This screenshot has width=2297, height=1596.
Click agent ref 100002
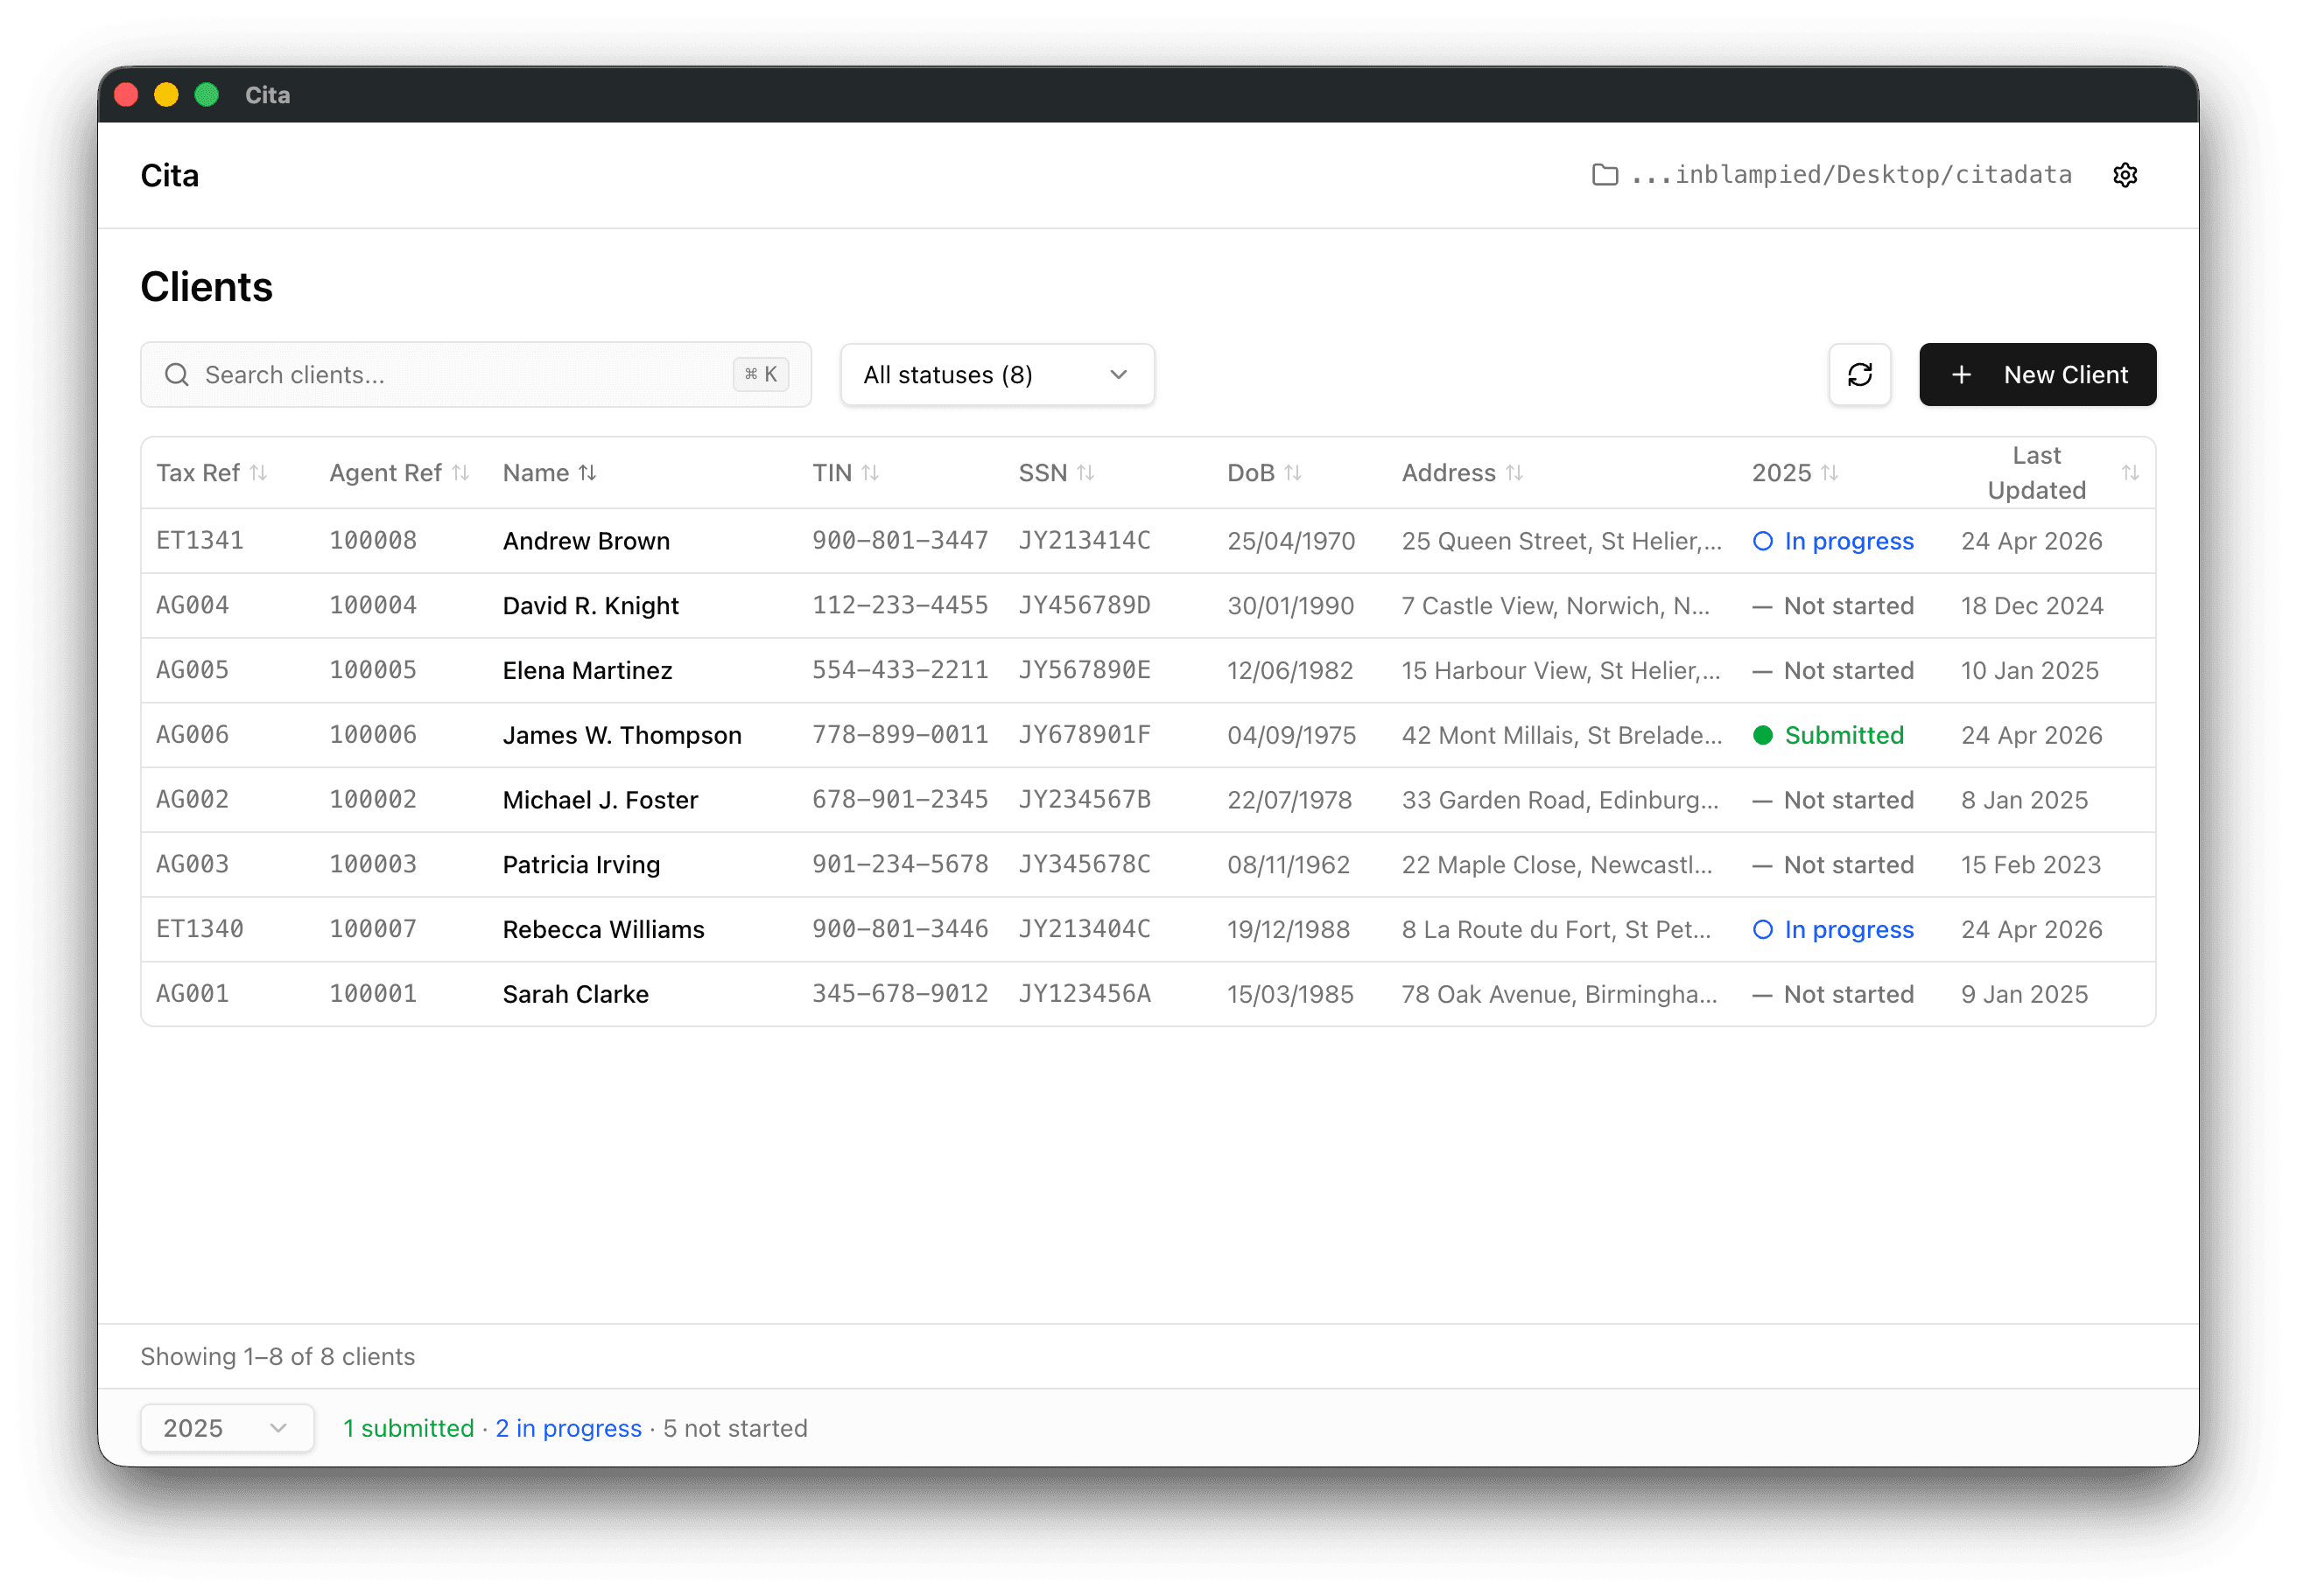pos(373,800)
